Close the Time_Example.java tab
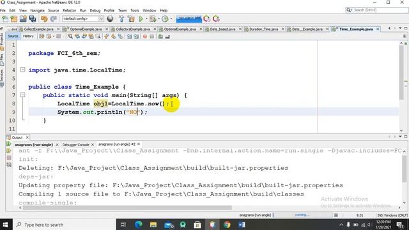 click(378, 29)
